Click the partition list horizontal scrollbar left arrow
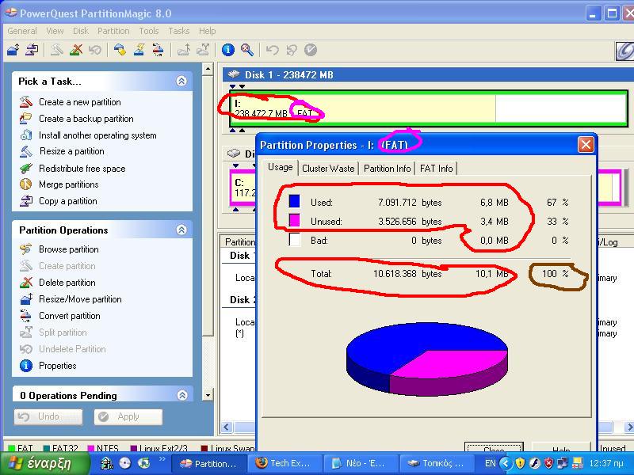Viewport: 634px width, 475px height. [x=227, y=427]
